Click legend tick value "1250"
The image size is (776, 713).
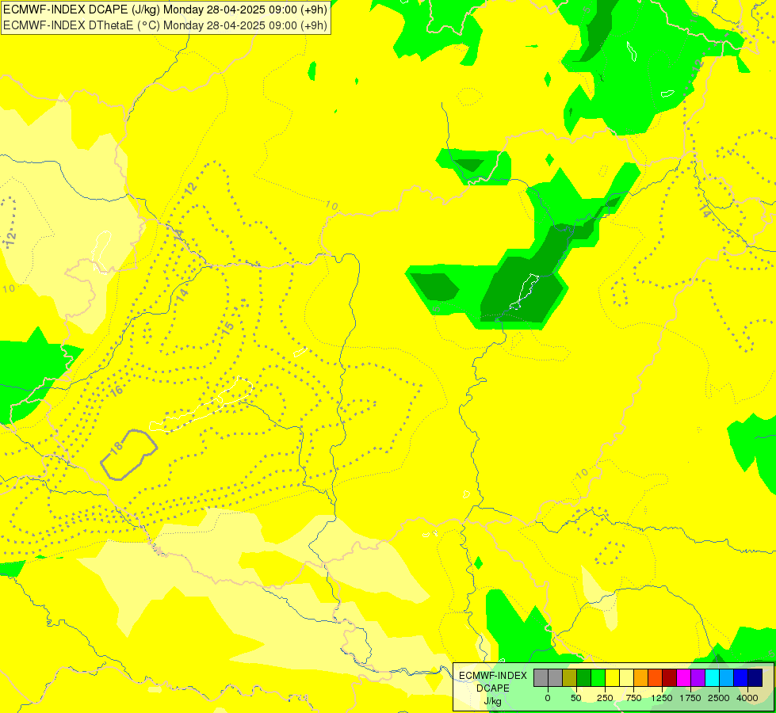(662, 698)
